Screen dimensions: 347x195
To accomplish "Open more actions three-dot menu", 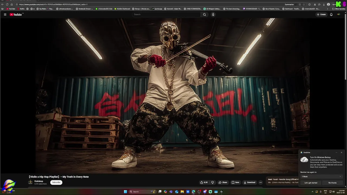I will click(261, 182).
